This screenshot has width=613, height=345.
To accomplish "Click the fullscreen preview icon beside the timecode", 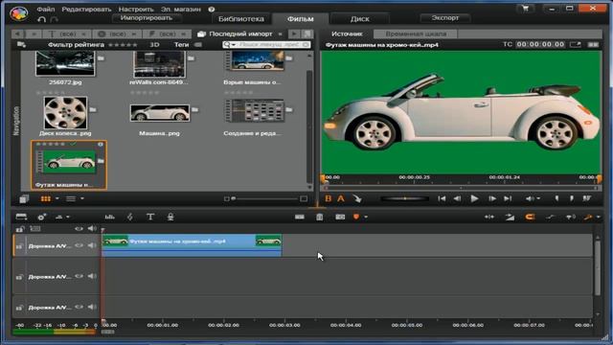I will [x=575, y=45].
